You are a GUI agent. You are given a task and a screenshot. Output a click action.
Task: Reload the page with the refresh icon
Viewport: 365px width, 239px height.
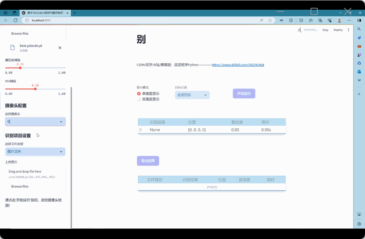(x=16, y=20)
